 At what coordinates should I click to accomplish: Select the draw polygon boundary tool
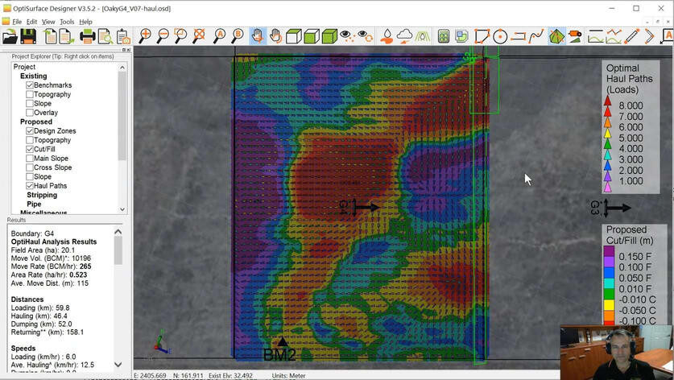pyautogui.click(x=482, y=36)
